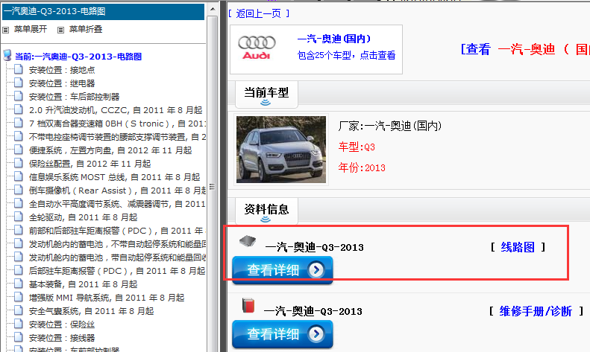The height and width of the screenshot is (352, 590).
Task: Click page icon for 保险丝配置 row
Action: click(x=19, y=163)
